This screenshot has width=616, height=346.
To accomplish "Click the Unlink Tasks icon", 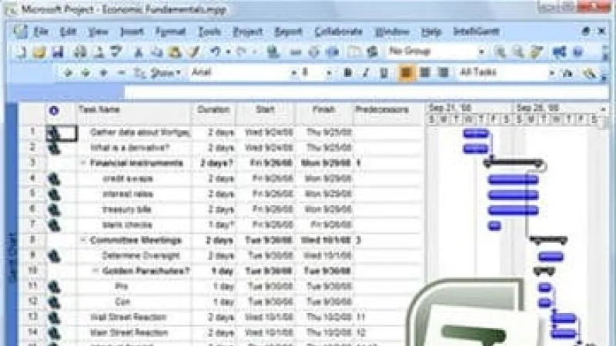I will [x=314, y=52].
